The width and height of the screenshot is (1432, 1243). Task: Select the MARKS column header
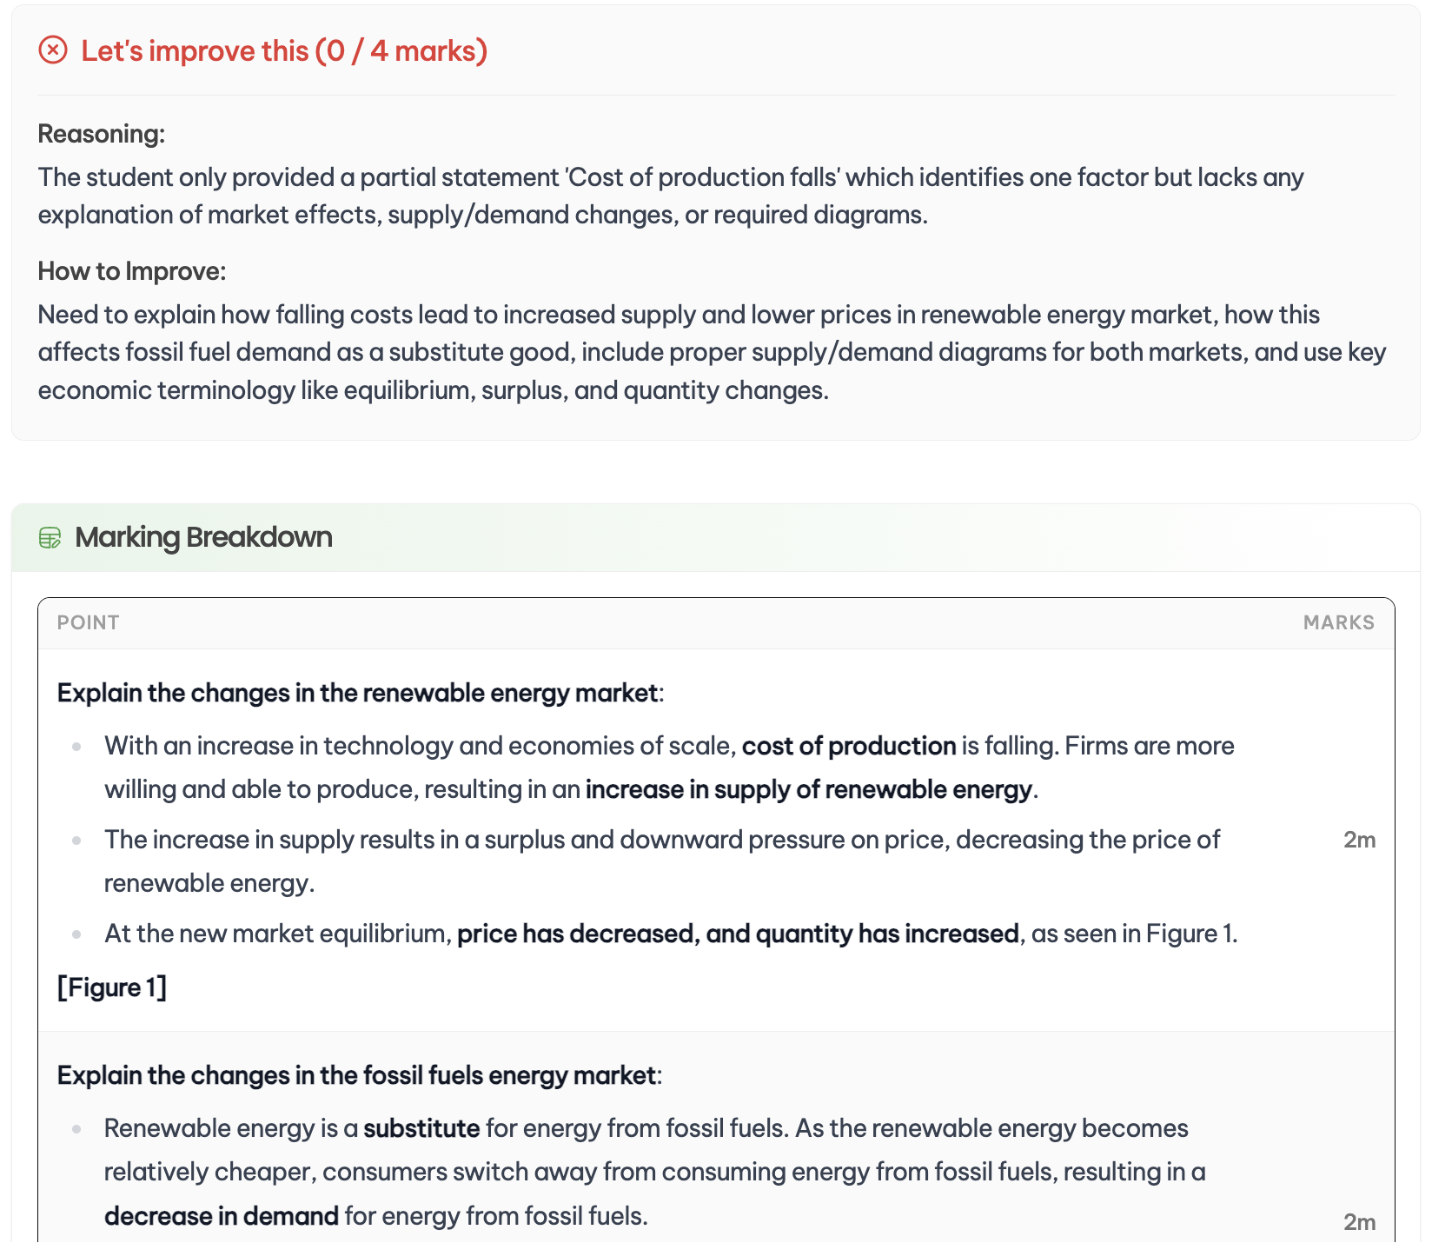pyautogui.click(x=1340, y=622)
